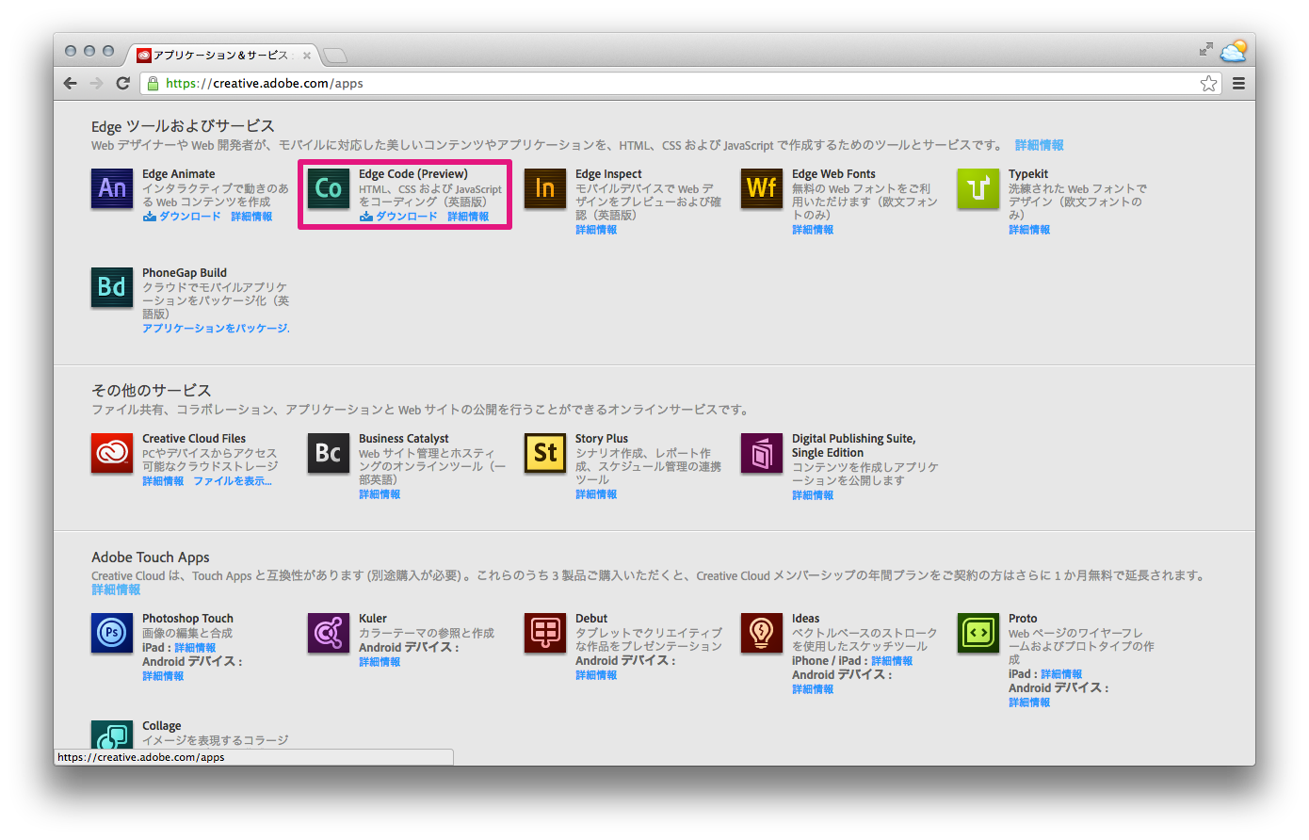Open the Edge Animate app icon
The image size is (1309, 840).
111,189
